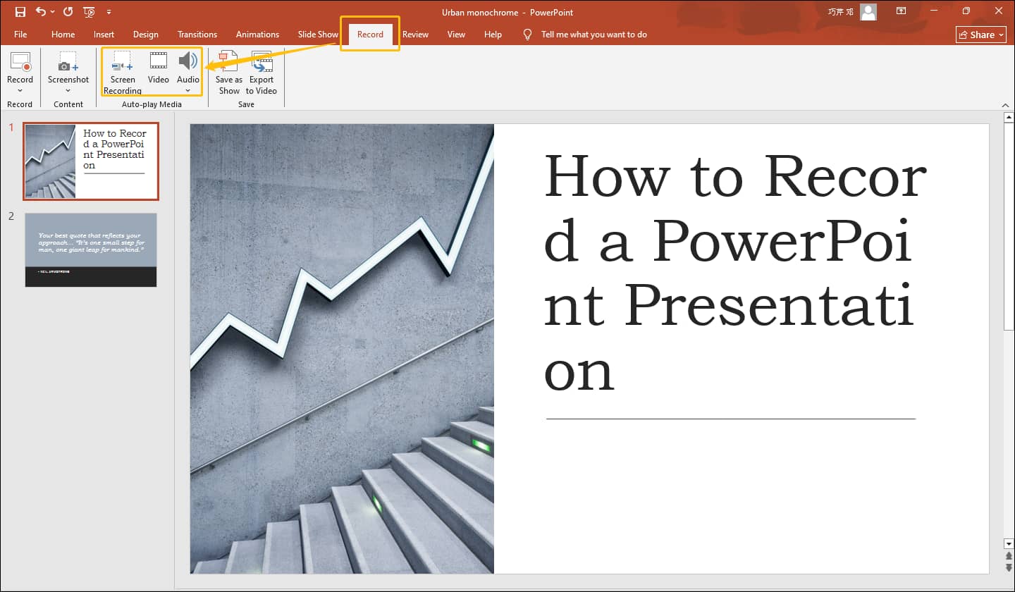Click the Redo icon

click(x=66, y=12)
